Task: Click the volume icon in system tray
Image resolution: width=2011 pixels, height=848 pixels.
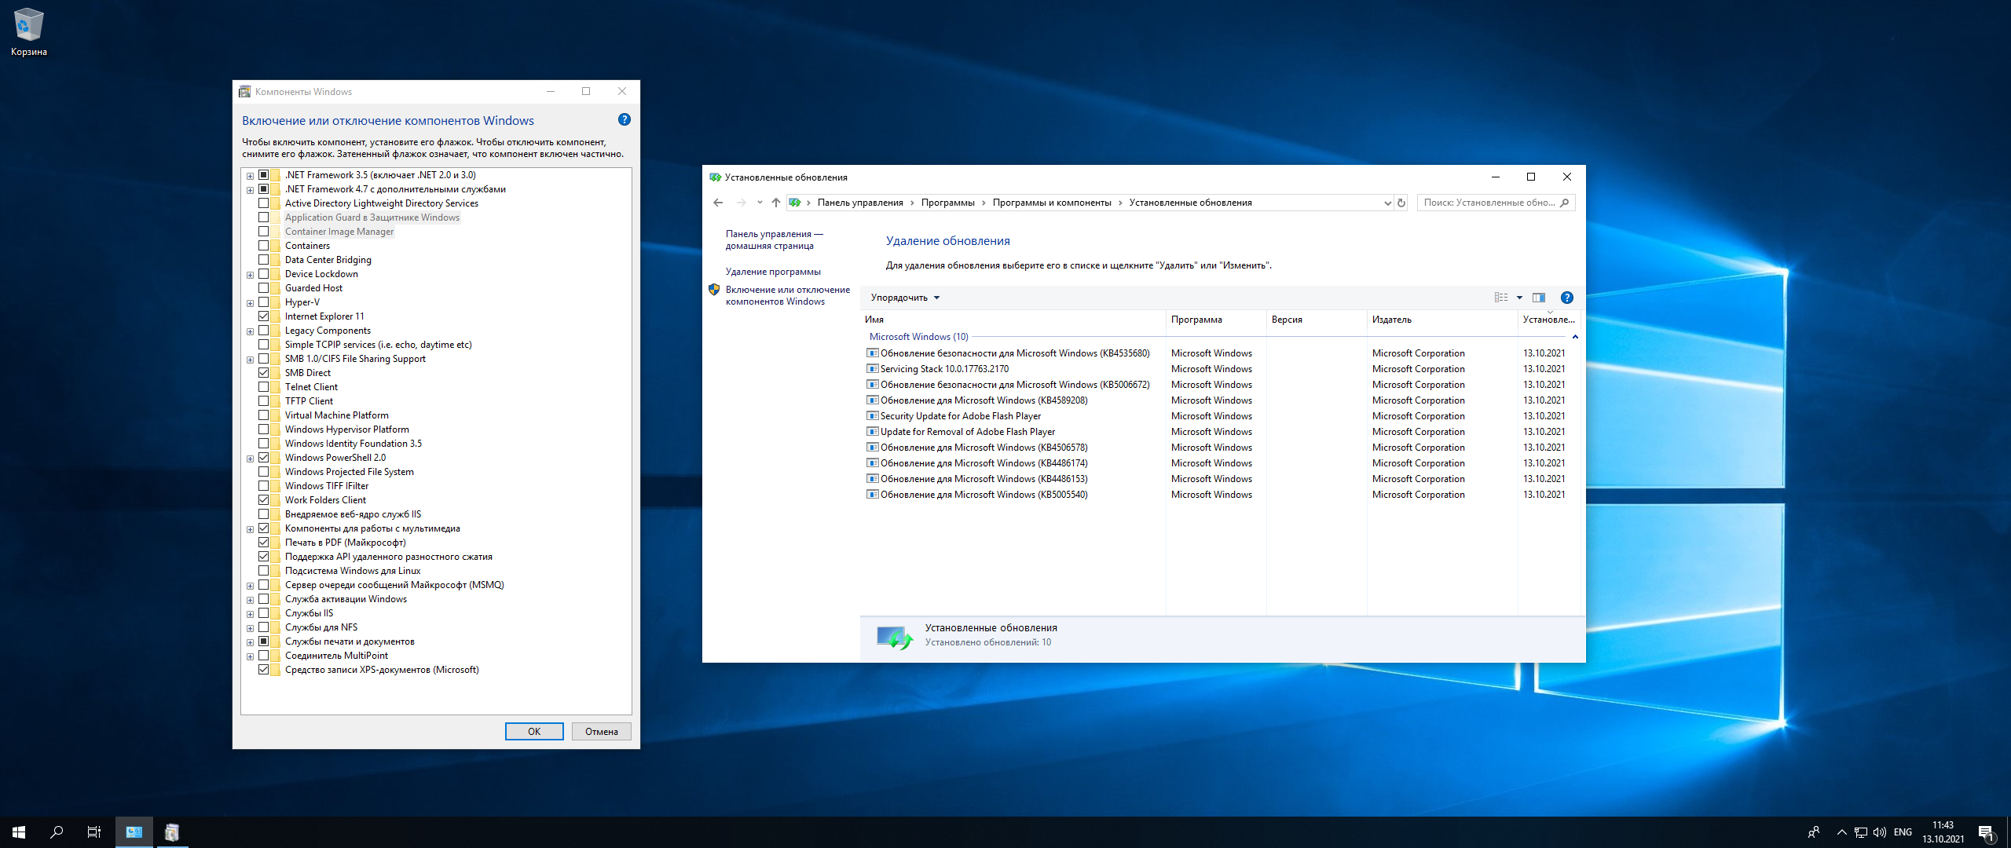Action: (1879, 832)
